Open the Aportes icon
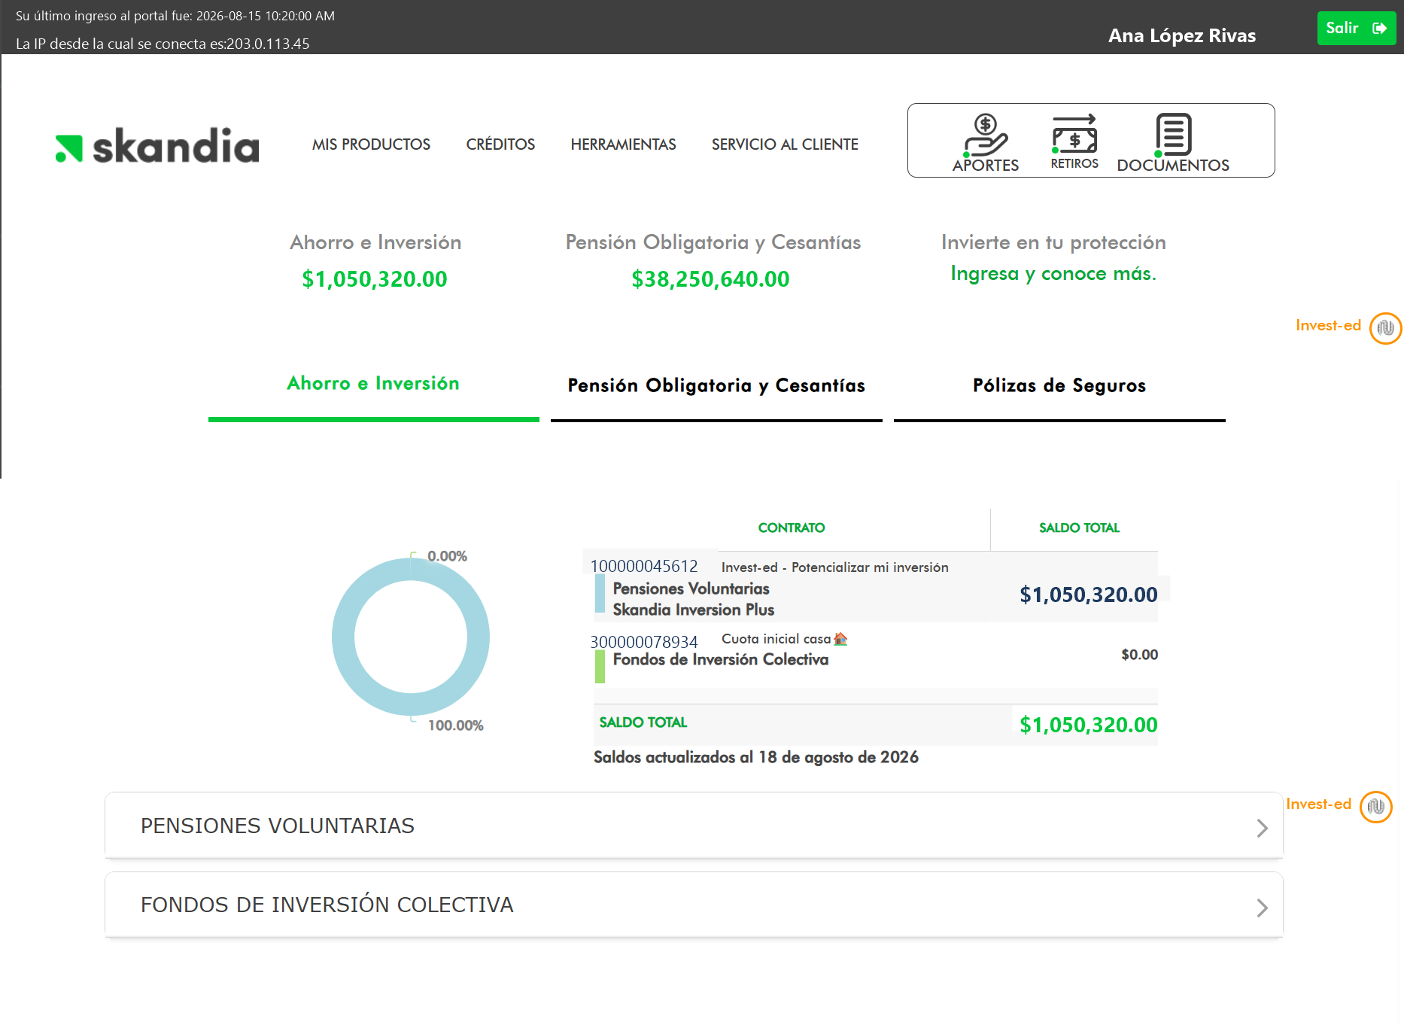Image resolution: width=1404 pixels, height=1025 pixels. point(986,142)
